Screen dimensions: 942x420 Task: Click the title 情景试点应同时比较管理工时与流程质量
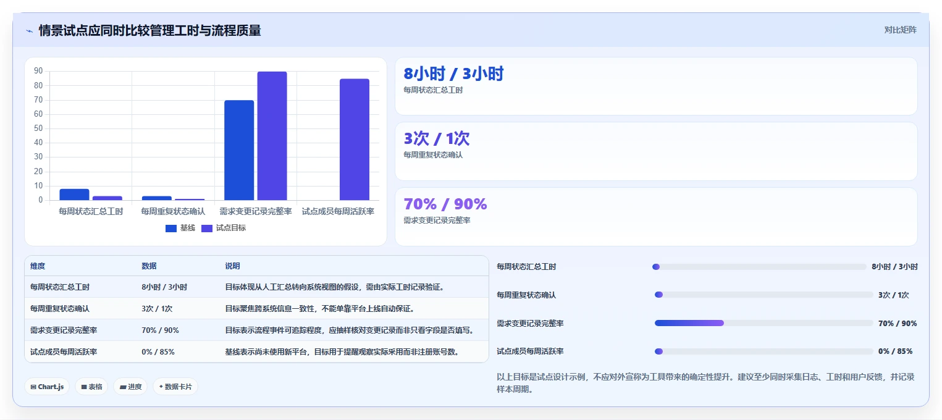[x=149, y=30]
